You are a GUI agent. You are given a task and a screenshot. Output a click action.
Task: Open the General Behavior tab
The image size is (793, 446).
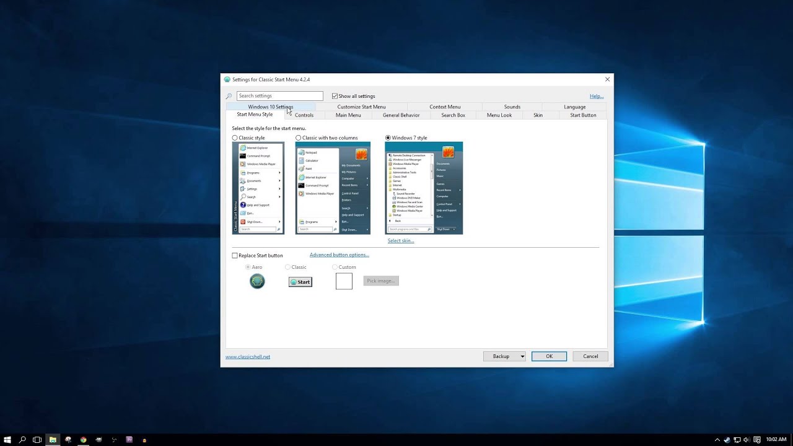click(x=401, y=115)
